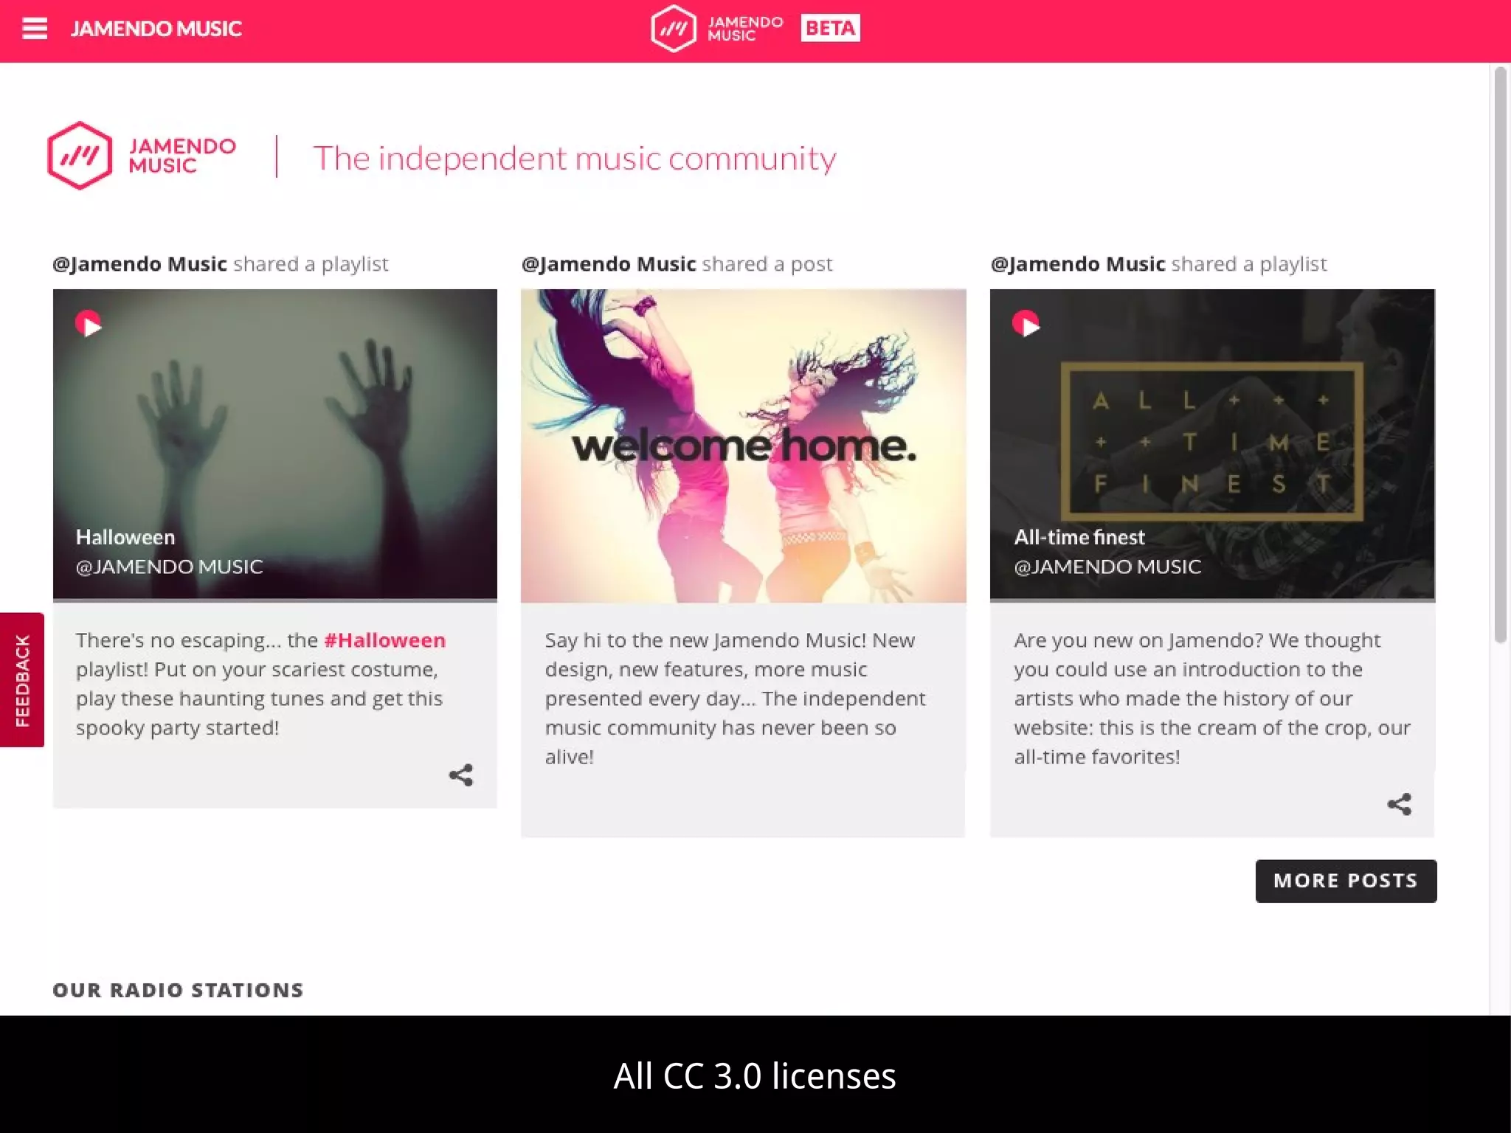Image resolution: width=1511 pixels, height=1133 pixels.
Task: Click @Jamendo Music above Halloween card
Action: pyautogui.click(x=139, y=264)
